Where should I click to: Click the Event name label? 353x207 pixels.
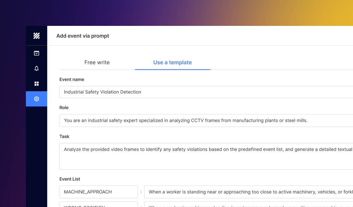72,79
